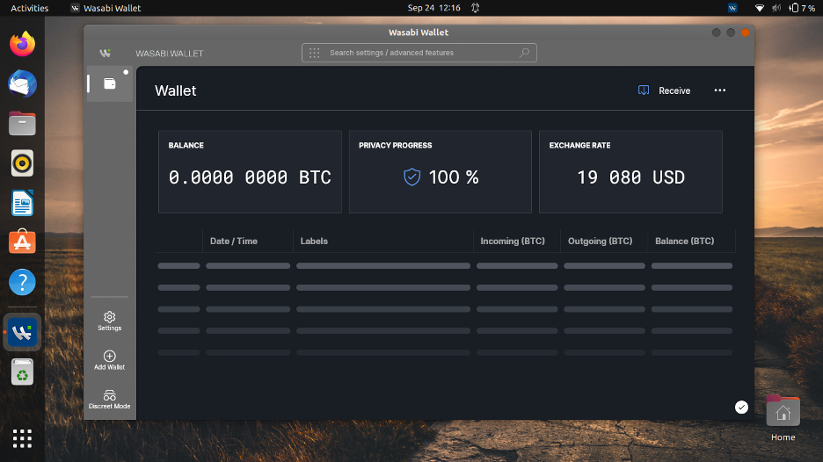Sort by Labels column header
Screen dimensions: 823x462
point(314,242)
